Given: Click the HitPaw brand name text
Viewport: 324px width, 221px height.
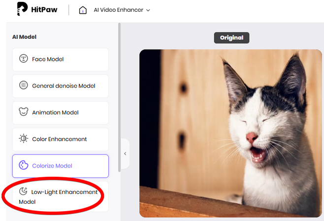Looking at the screenshot, I should [x=44, y=10].
